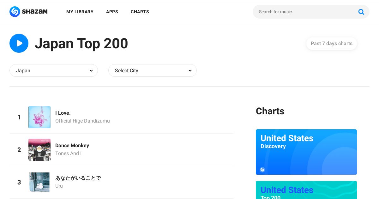Screen dimensions: 379x199
Task: Open the Charts navigation item
Action: (140, 12)
